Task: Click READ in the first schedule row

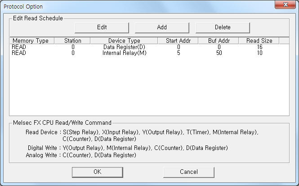Action: click(x=19, y=47)
